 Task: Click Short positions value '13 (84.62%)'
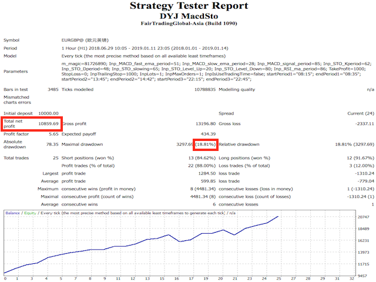pos(202,158)
